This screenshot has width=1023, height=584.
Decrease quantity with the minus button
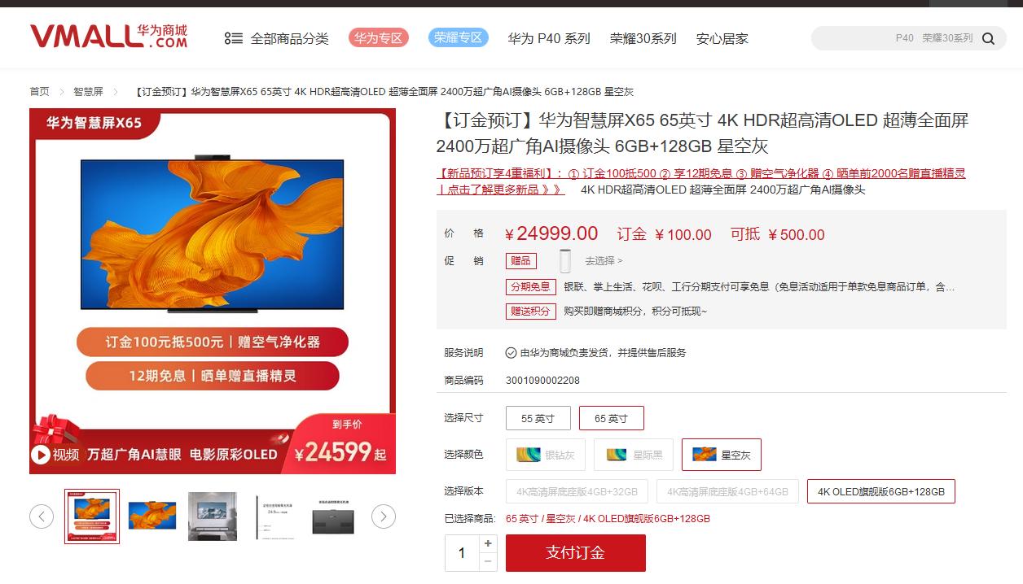point(488,562)
